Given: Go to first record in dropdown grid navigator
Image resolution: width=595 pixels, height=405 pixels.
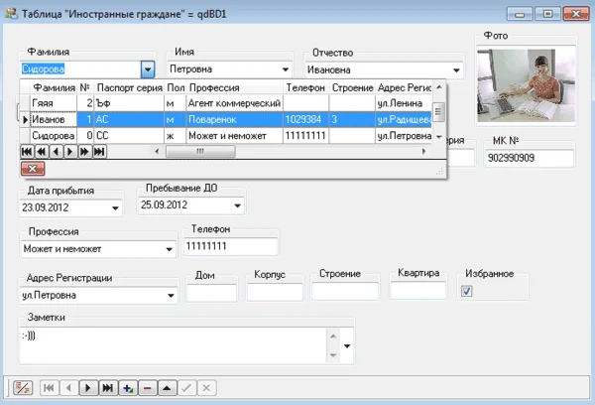Looking at the screenshot, I should tap(27, 151).
